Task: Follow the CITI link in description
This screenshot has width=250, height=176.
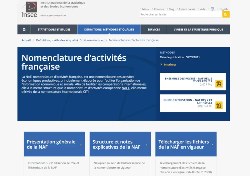Action: tap(86, 91)
